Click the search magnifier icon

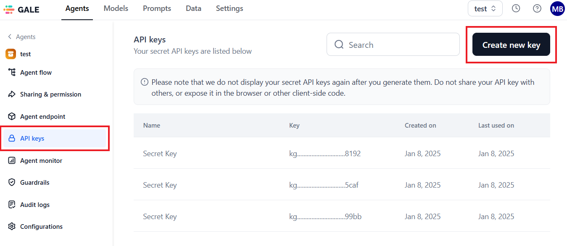tap(339, 44)
